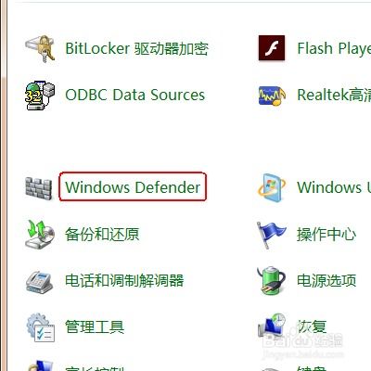
Task: Open the ODBC Data Sources icon
Action: pyautogui.click(x=40, y=95)
